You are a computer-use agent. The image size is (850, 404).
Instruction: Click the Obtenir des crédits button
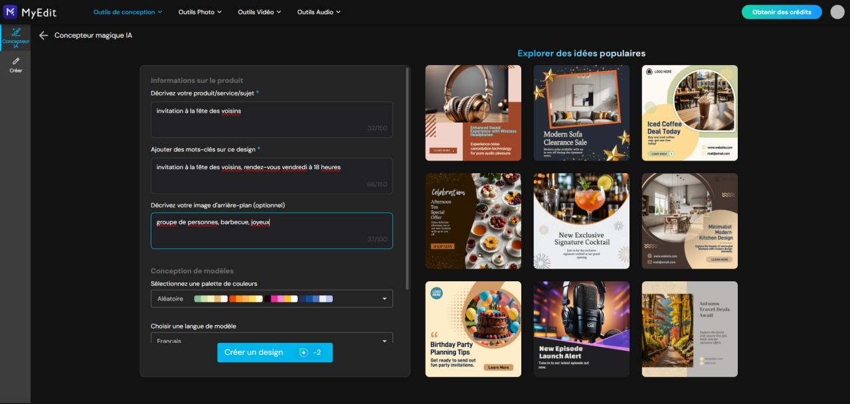[x=782, y=11]
